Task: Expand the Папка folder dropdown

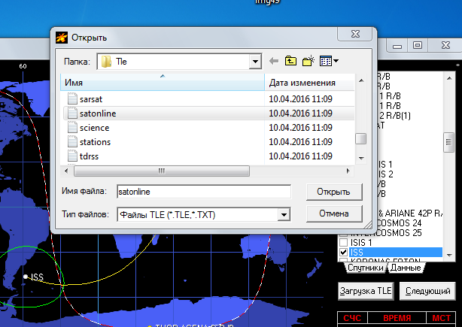Action: tap(255, 62)
